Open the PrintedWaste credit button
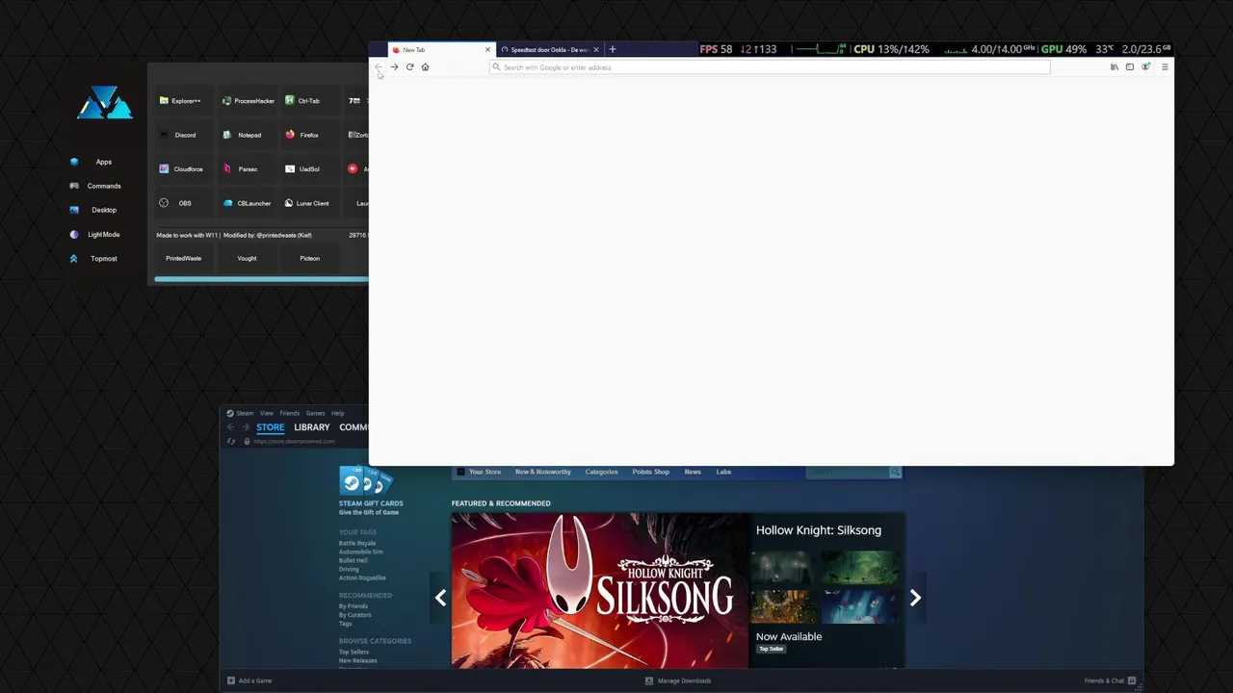The height and width of the screenshot is (693, 1233). pyautogui.click(x=183, y=258)
